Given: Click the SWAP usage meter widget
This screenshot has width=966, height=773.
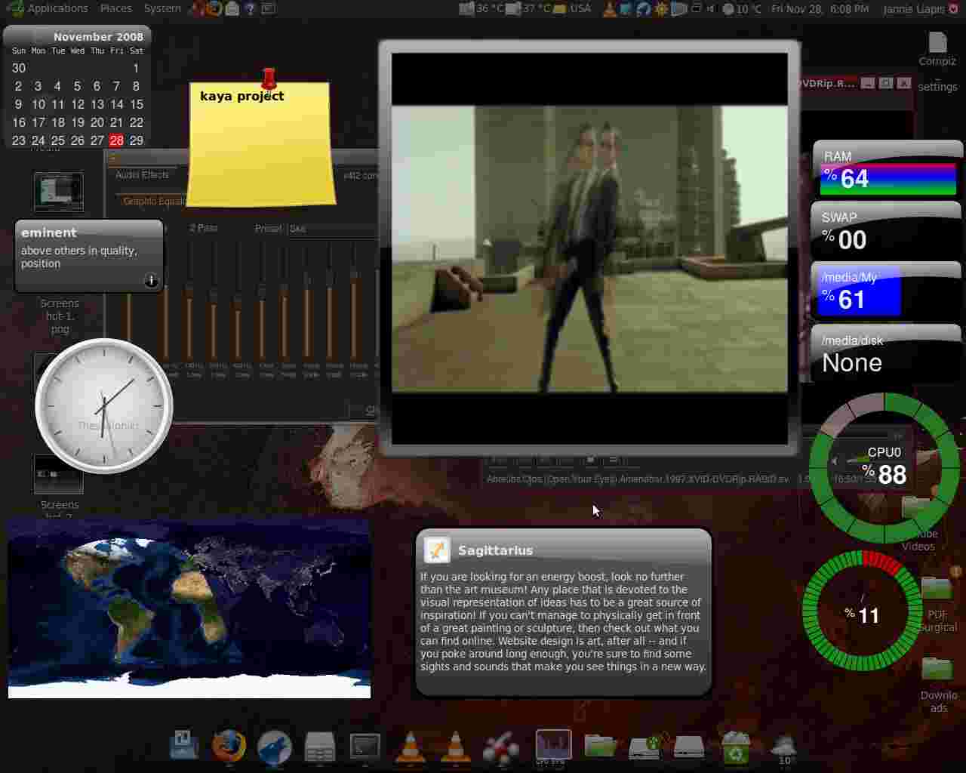Looking at the screenshot, I should coord(886,230).
